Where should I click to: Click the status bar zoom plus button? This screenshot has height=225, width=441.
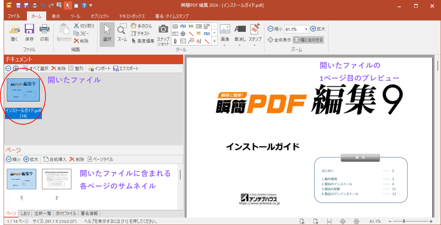[431, 221]
